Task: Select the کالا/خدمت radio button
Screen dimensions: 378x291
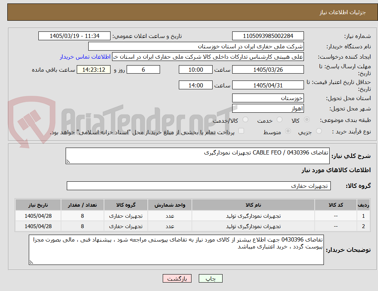Action: tap(245, 120)
